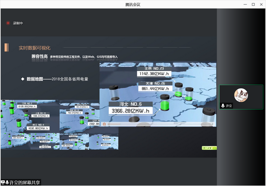Select the 许立 participant video tile

tap(241, 97)
